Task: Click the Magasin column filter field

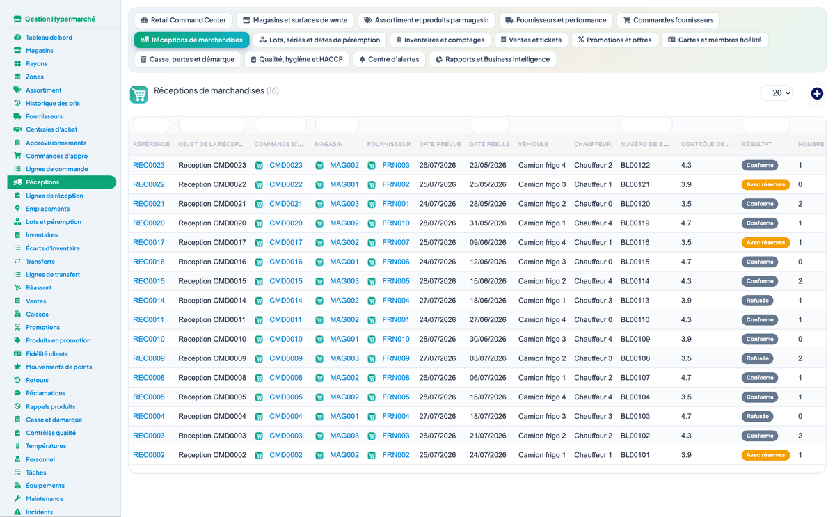Action: pyautogui.click(x=337, y=125)
